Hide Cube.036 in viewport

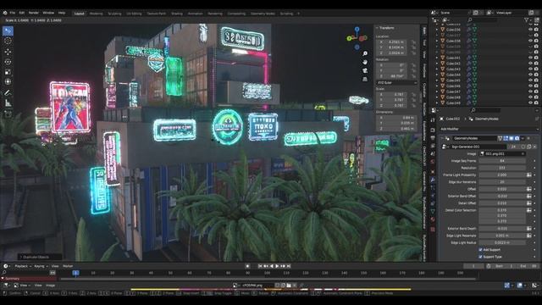531,30
